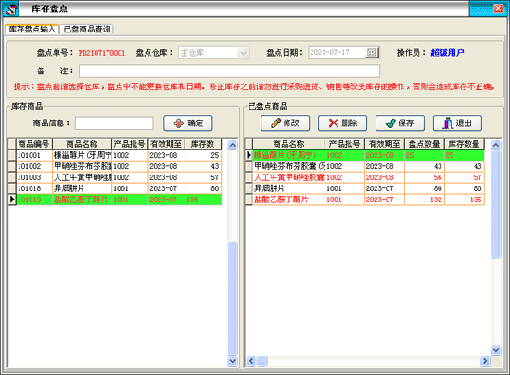Click right table scroll down arrow

click(496, 350)
